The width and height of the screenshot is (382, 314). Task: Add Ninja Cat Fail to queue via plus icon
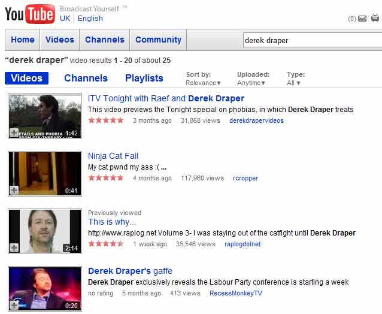pos(14,190)
